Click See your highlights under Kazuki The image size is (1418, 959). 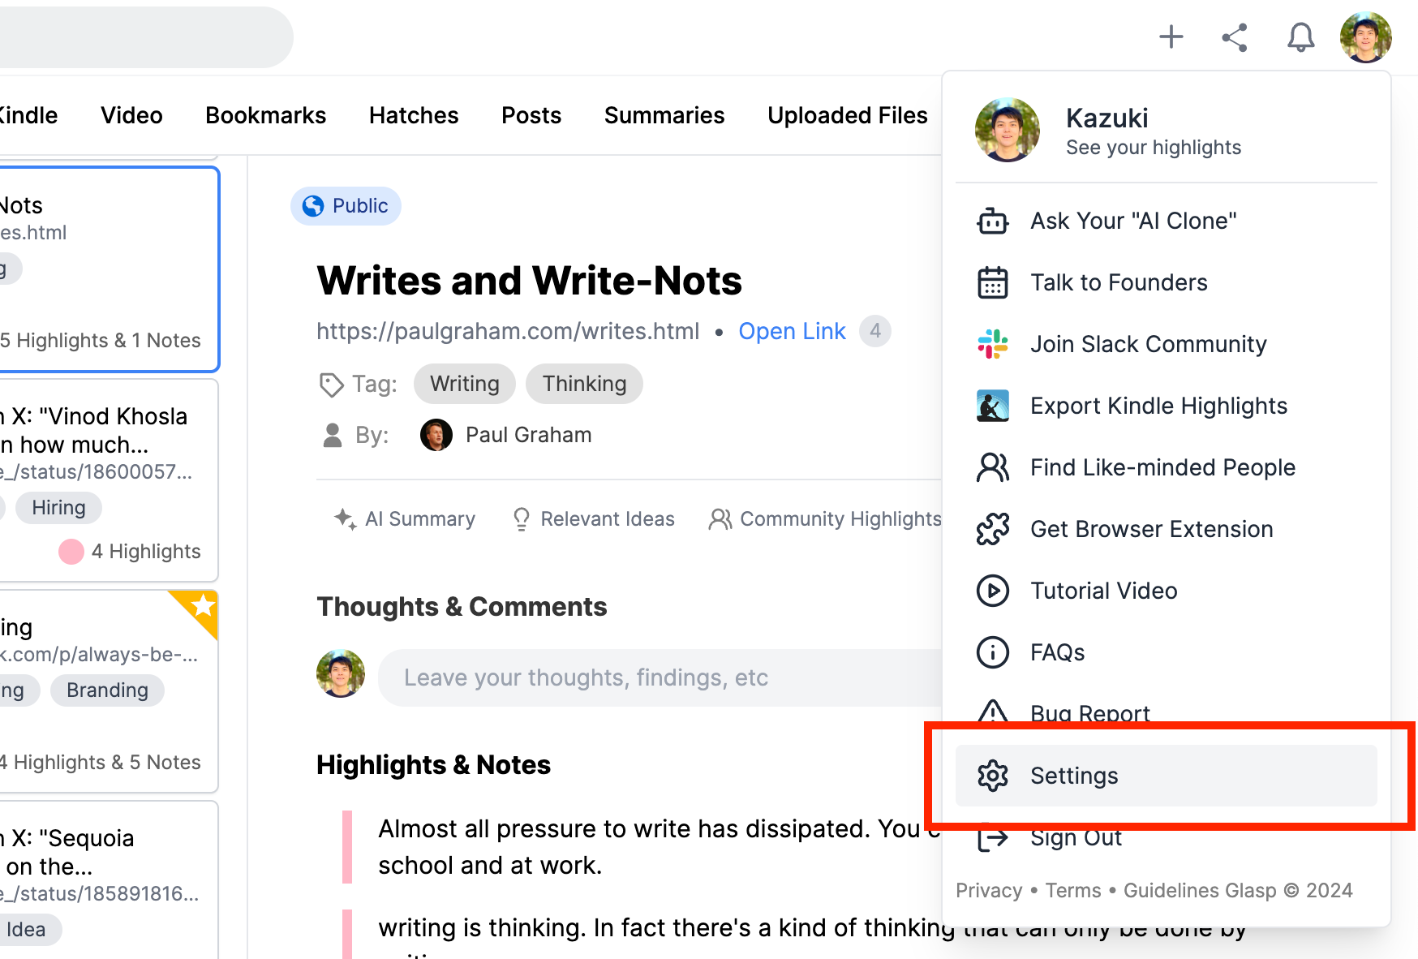(x=1154, y=148)
